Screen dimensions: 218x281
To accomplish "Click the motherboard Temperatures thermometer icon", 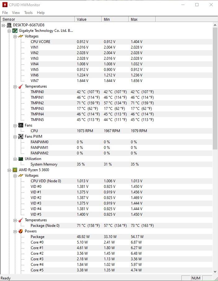I will point(21,86).
